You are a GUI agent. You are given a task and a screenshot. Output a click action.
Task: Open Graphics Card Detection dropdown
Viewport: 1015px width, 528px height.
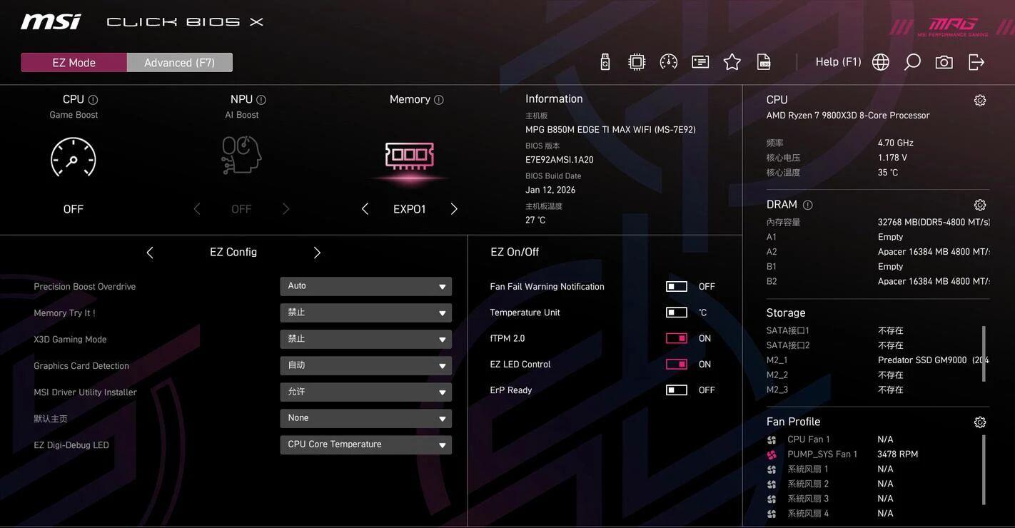pyautogui.click(x=366, y=365)
